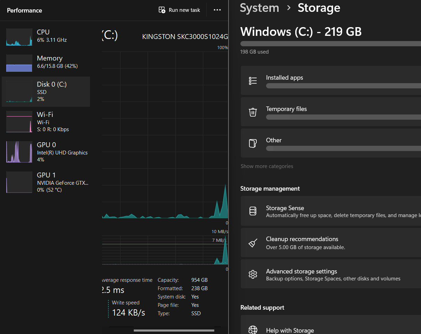The image size is (421, 334).
Task: Click the 954 GB capacity value
Action: 199,280
